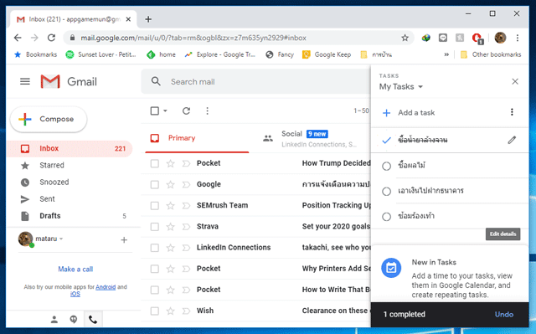This screenshot has width=536, height=334.
Task: Refresh the inbox with the refresh icon
Action: pos(186,110)
